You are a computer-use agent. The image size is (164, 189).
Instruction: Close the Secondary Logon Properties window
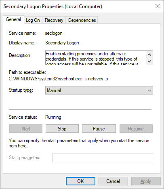[158, 6]
